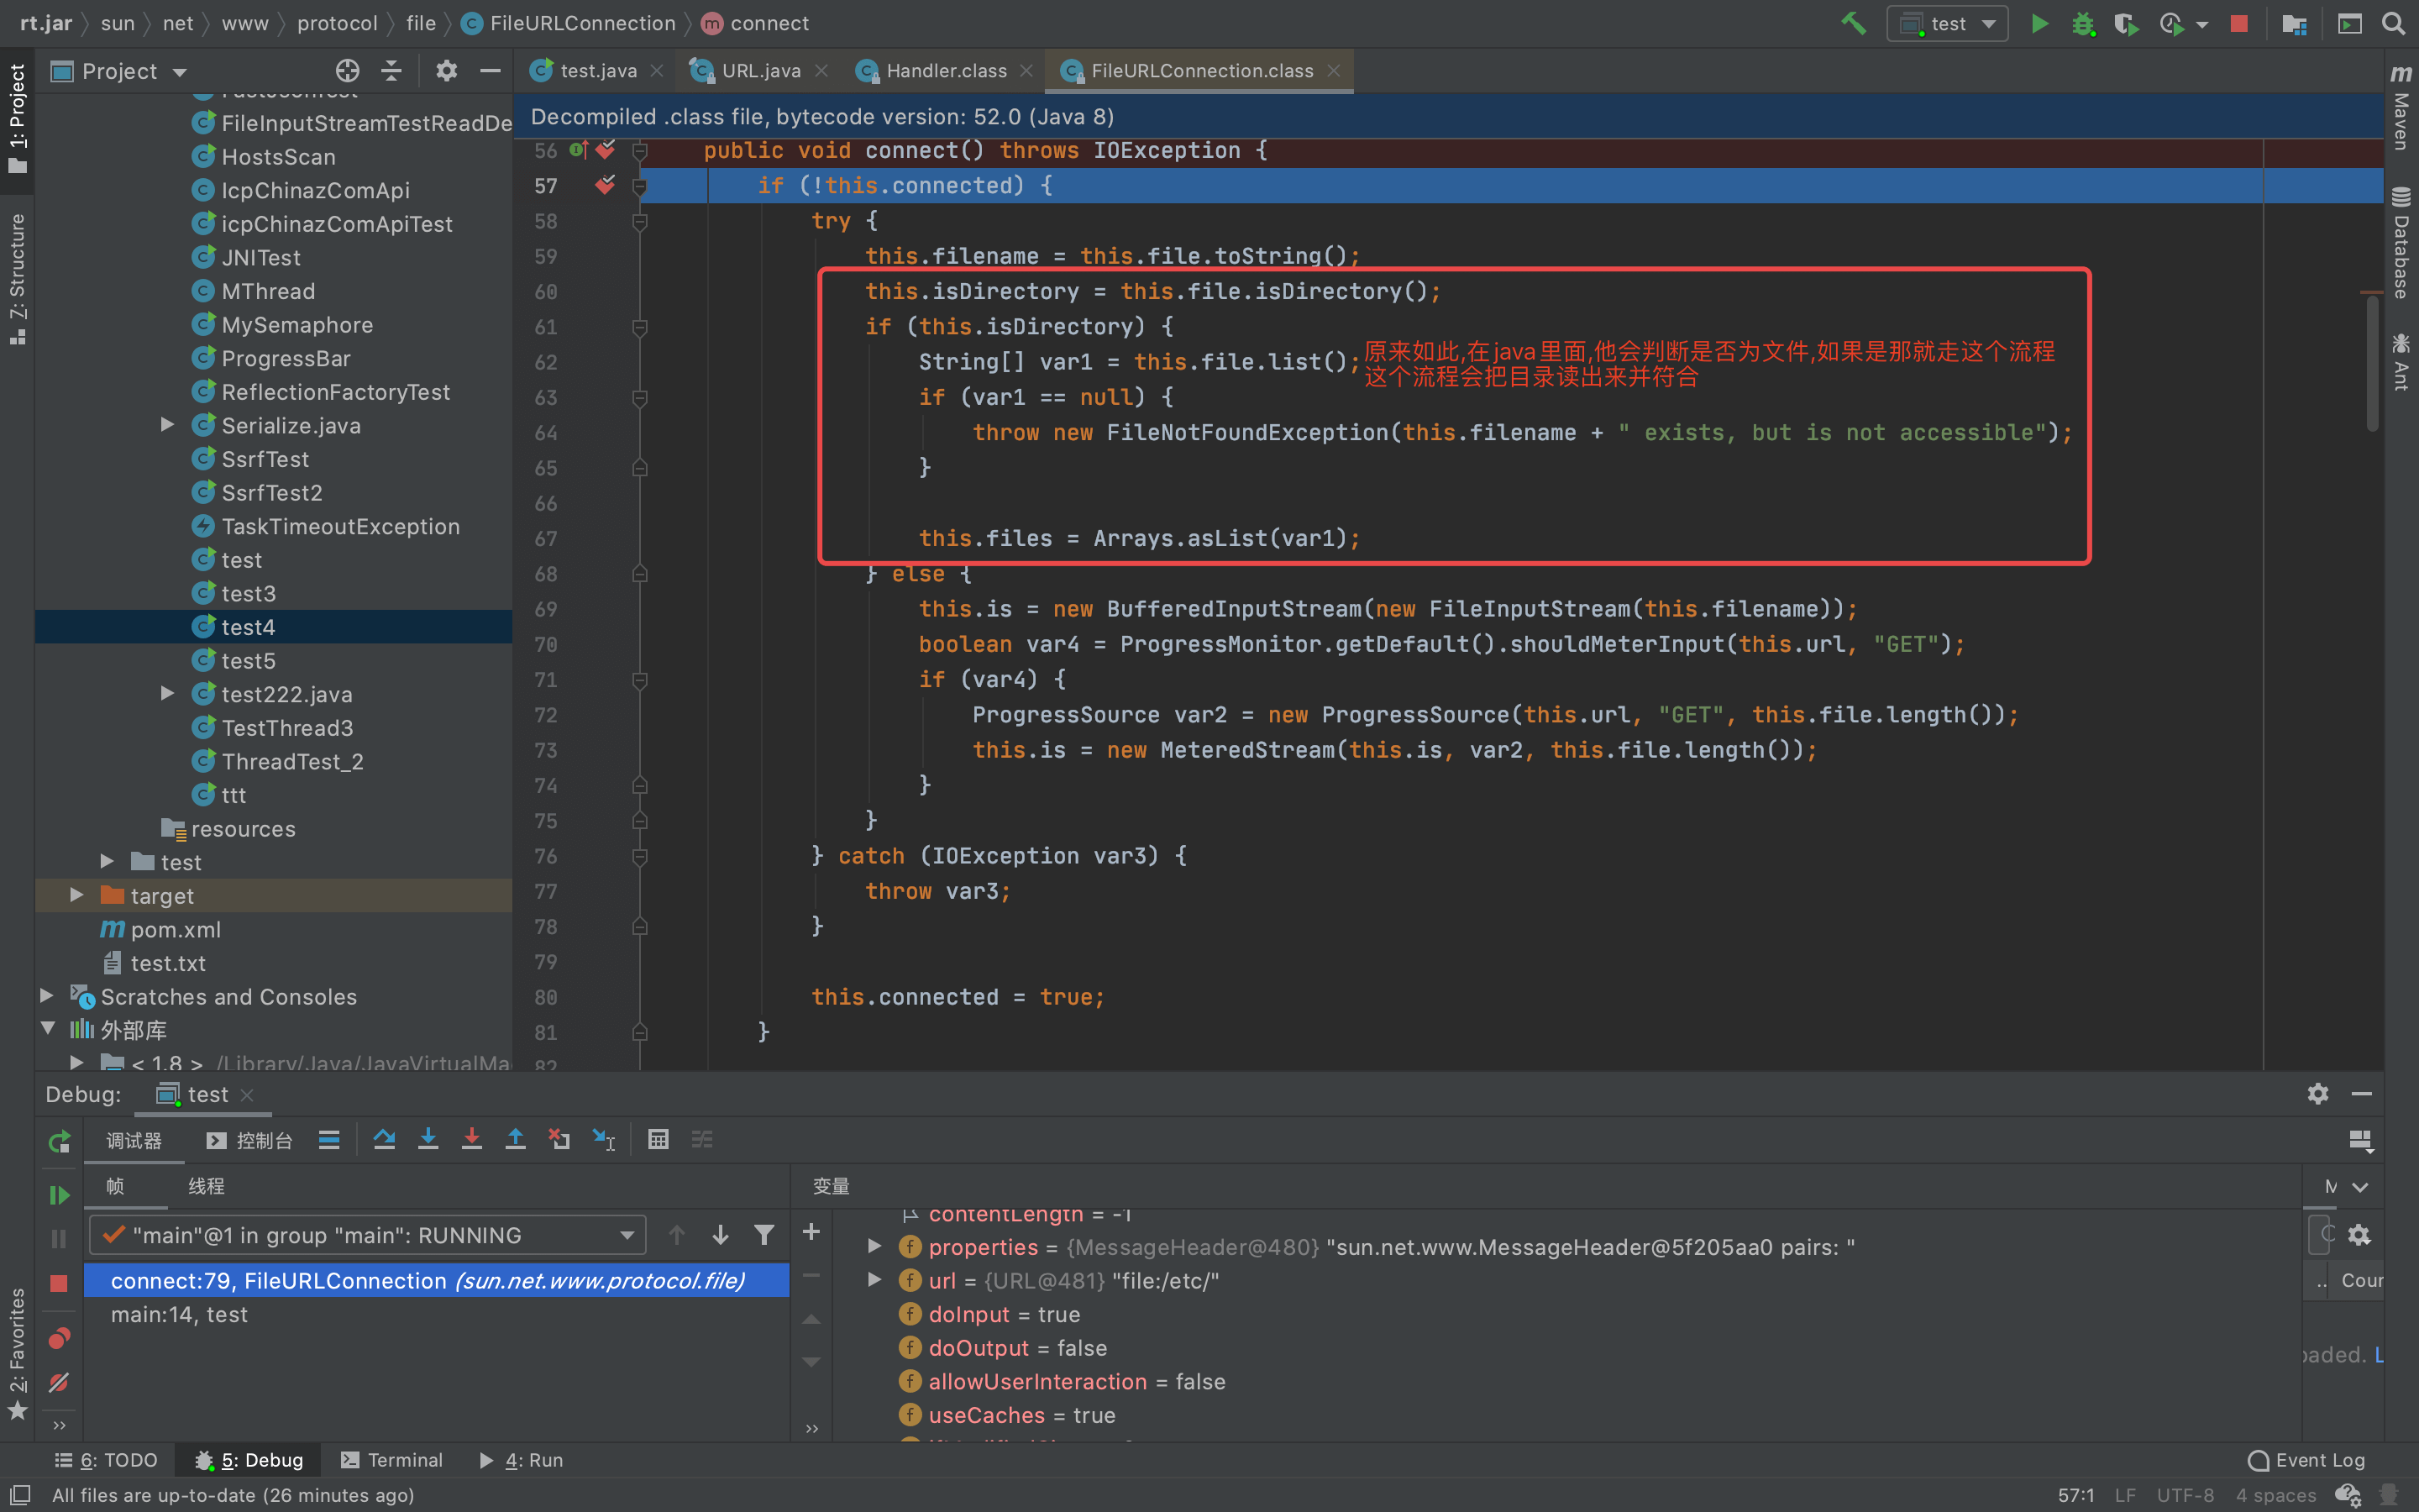The height and width of the screenshot is (1512, 2419).
Task: Click the LF line separator indicator
Action: pos(2125,1495)
